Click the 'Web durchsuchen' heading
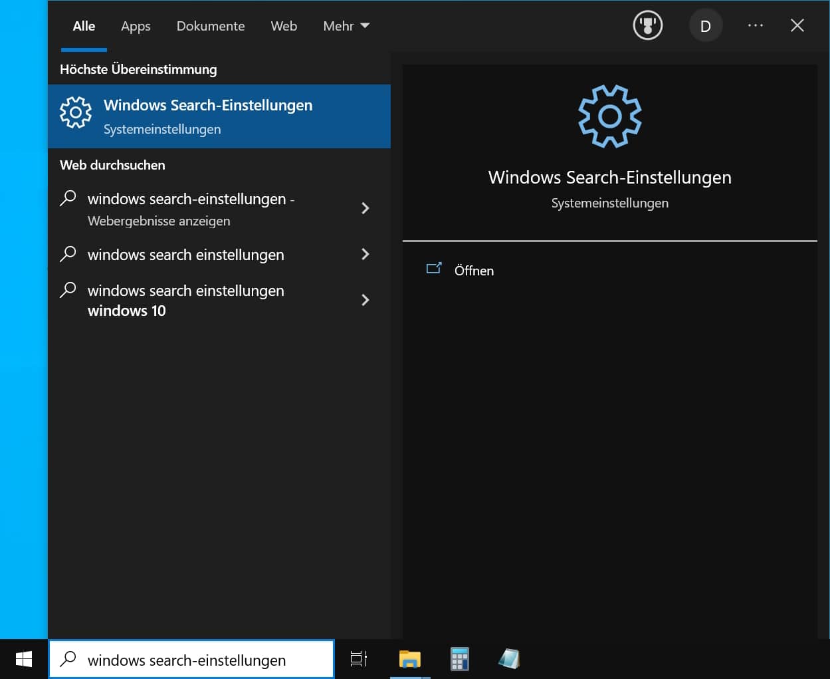This screenshot has height=679, width=830. point(112,165)
